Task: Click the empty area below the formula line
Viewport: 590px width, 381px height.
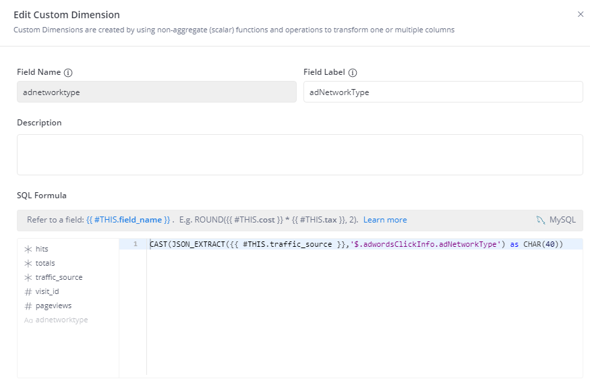Action: [364, 310]
